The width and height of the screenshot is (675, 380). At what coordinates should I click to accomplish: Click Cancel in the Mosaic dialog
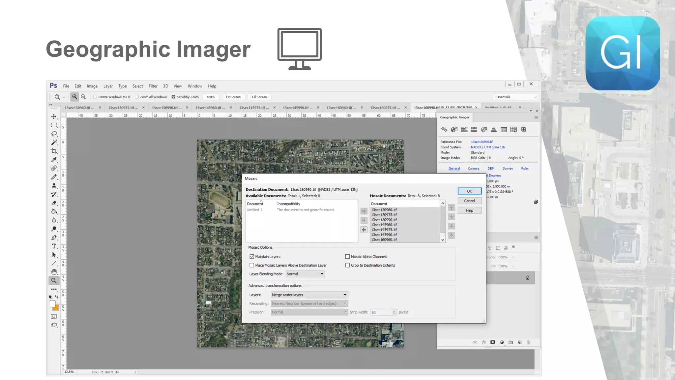pos(469,201)
